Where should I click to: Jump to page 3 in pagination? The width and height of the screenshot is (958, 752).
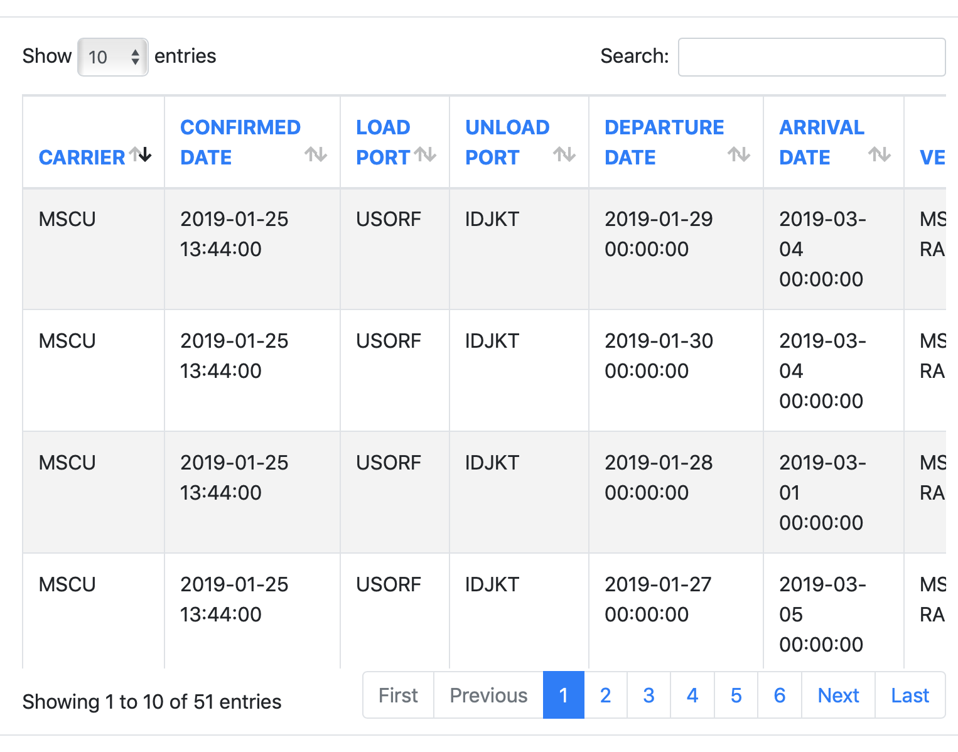[649, 695]
